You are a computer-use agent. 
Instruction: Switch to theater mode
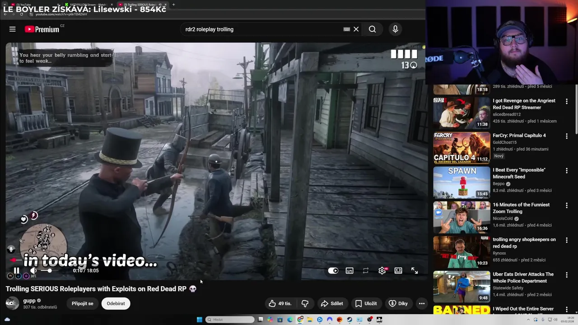(398, 271)
